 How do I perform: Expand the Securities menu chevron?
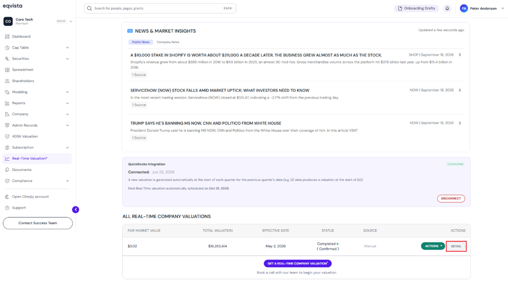[68, 59]
